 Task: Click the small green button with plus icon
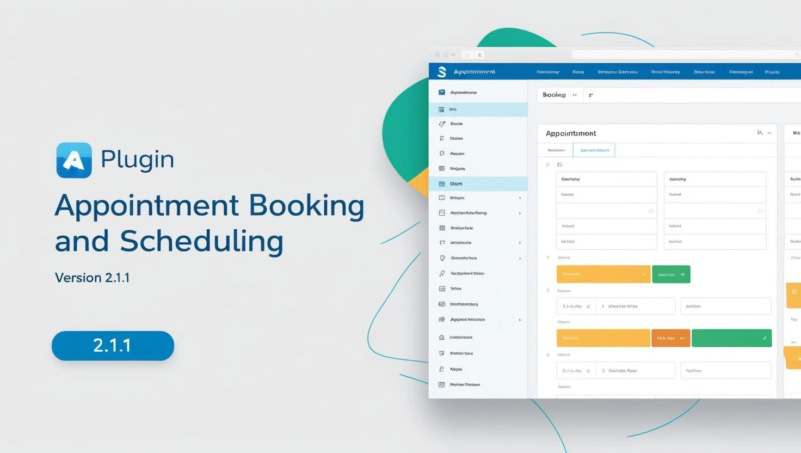pyautogui.click(x=671, y=274)
